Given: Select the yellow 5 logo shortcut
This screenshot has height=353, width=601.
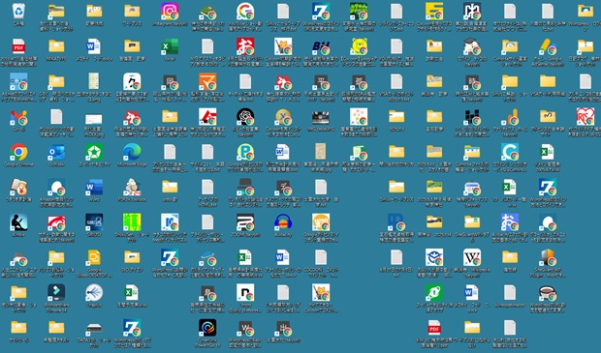Looking at the screenshot, I should pos(434,11).
